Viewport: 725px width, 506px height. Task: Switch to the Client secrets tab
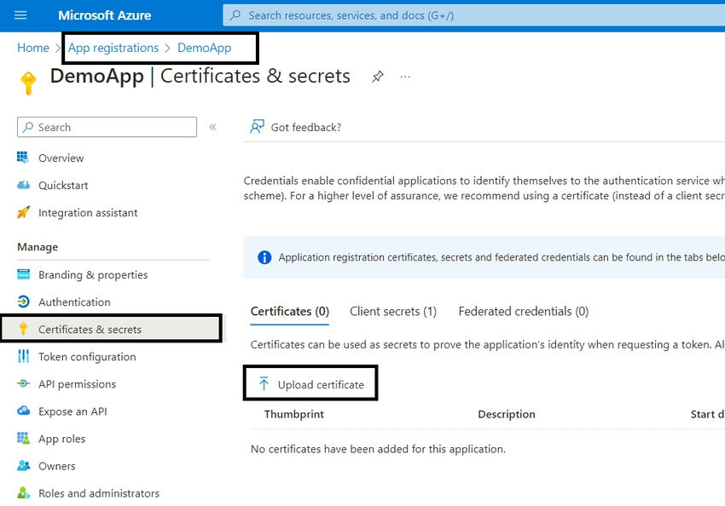click(393, 311)
